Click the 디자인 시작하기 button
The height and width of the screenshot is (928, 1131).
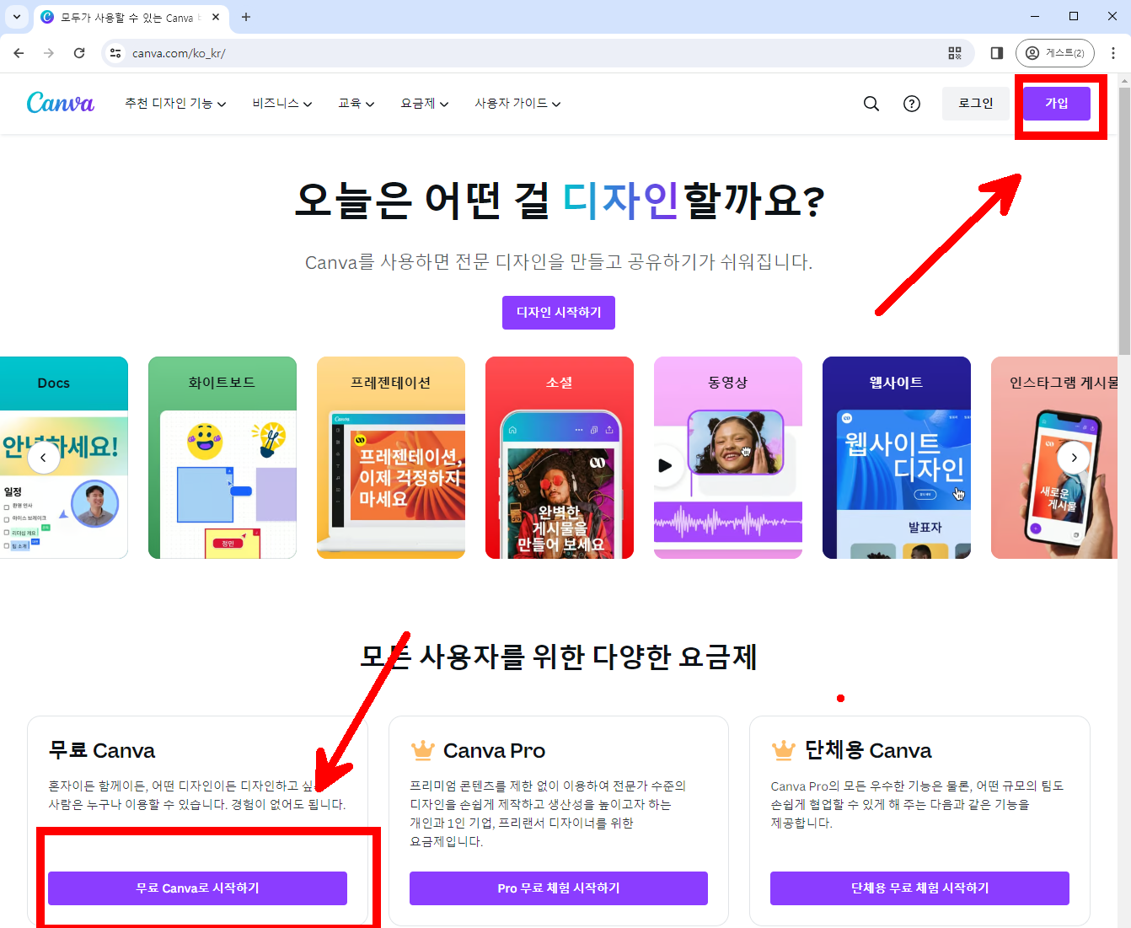point(559,313)
